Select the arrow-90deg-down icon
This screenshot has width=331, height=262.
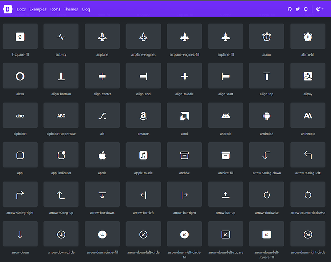coord(267,155)
